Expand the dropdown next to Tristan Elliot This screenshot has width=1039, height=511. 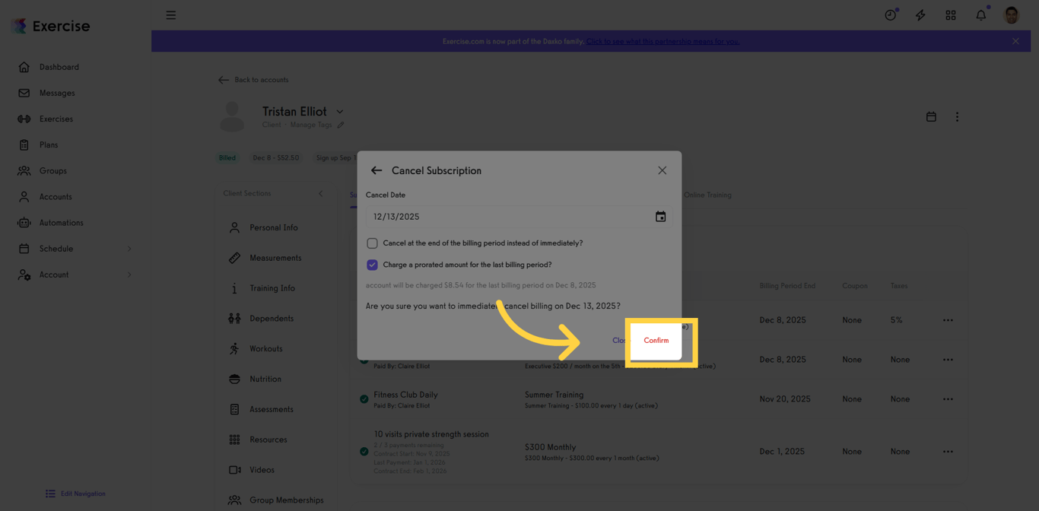[x=339, y=112]
